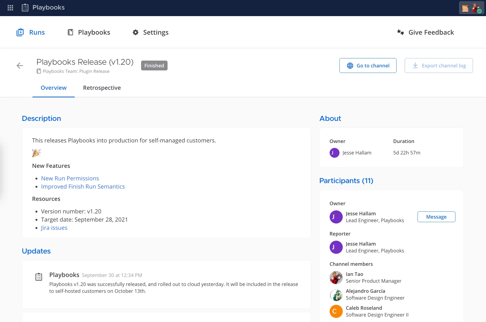Click the Ian Tao name

(x=354, y=274)
